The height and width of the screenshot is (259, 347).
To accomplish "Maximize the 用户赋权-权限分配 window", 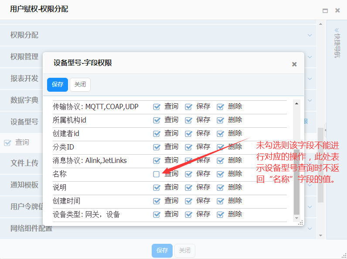I will click(325, 10).
